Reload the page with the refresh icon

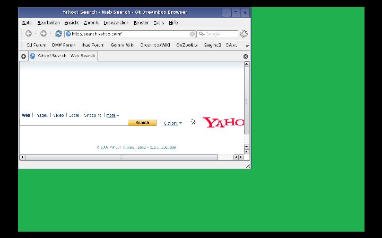(58, 33)
